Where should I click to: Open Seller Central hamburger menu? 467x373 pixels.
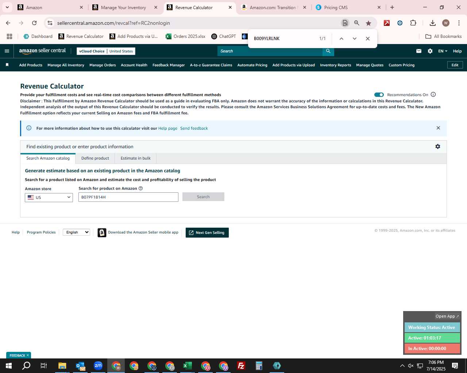(x=7, y=51)
